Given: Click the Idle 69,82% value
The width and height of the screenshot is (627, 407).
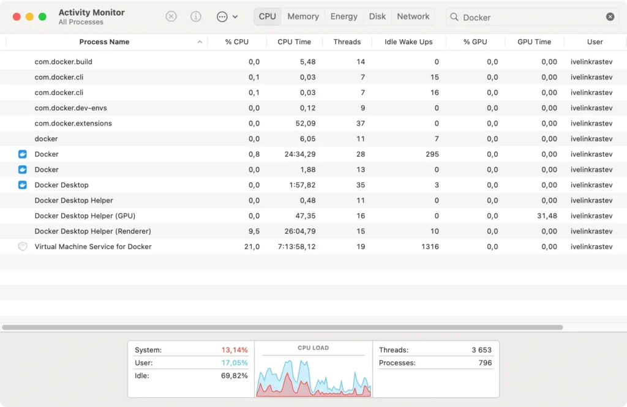Looking at the screenshot, I should click(x=235, y=376).
